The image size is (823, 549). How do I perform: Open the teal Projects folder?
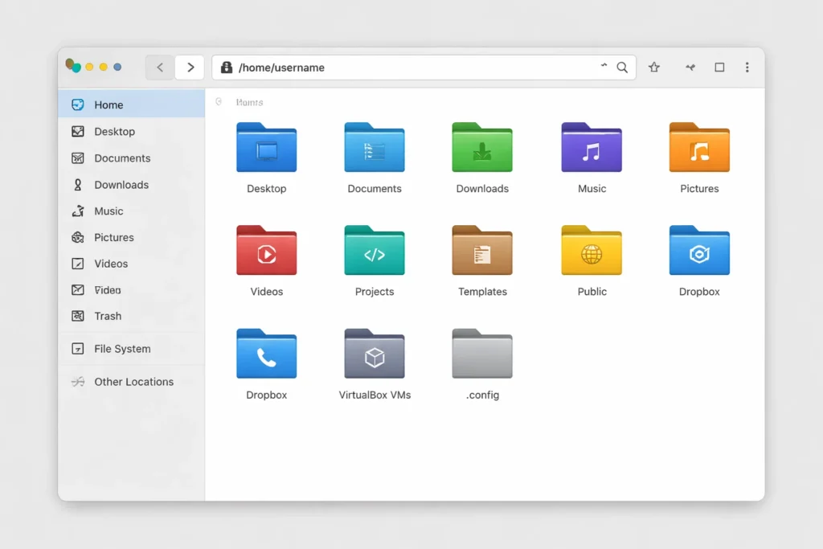point(375,251)
